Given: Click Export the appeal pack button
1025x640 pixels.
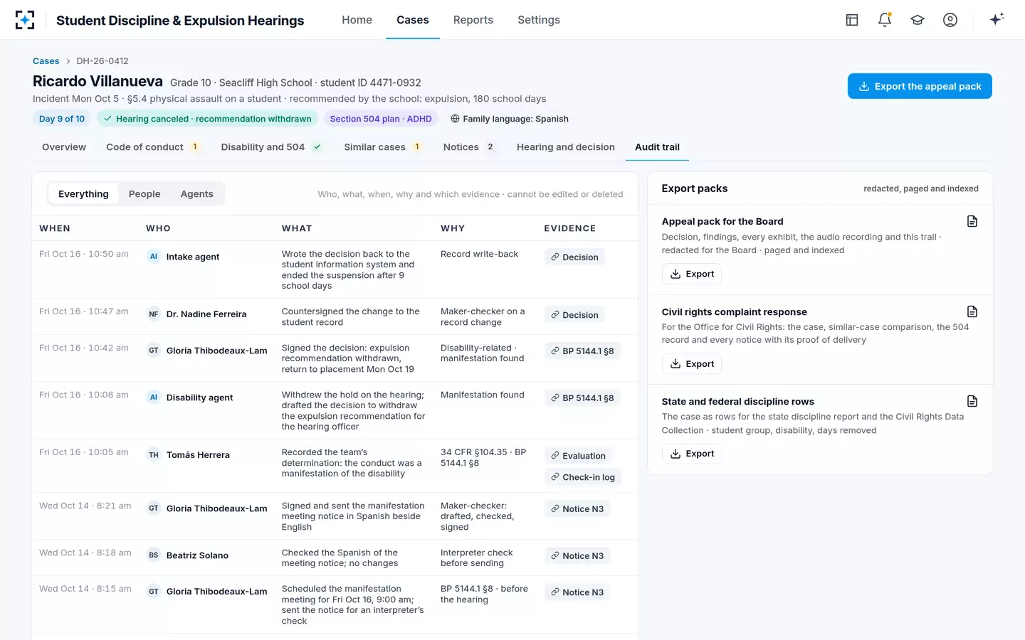Looking at the screenshot, I should pyautogui.click(x=920, y=86).
